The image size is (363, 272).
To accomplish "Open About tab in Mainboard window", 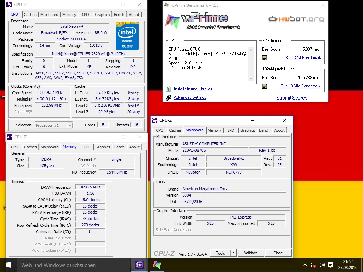I will coord(279,130).
